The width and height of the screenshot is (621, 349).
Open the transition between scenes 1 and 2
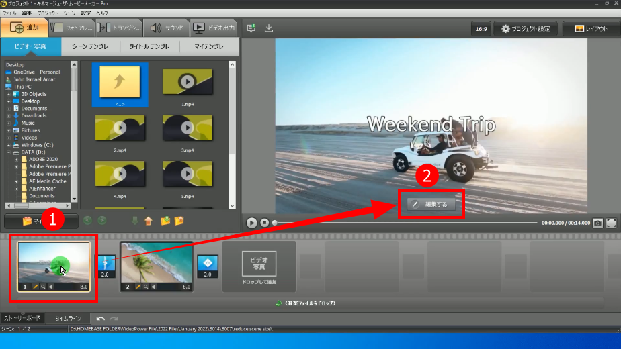[x=107, y=263]
